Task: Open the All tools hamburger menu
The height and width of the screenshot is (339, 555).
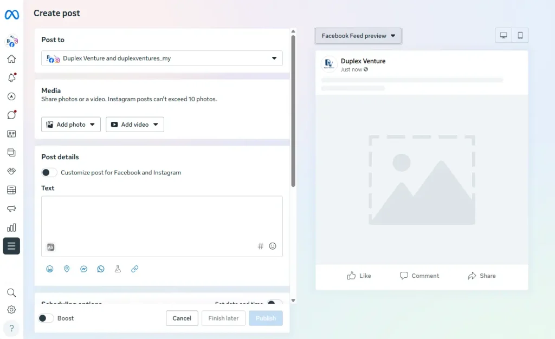Action: [11, 246]
